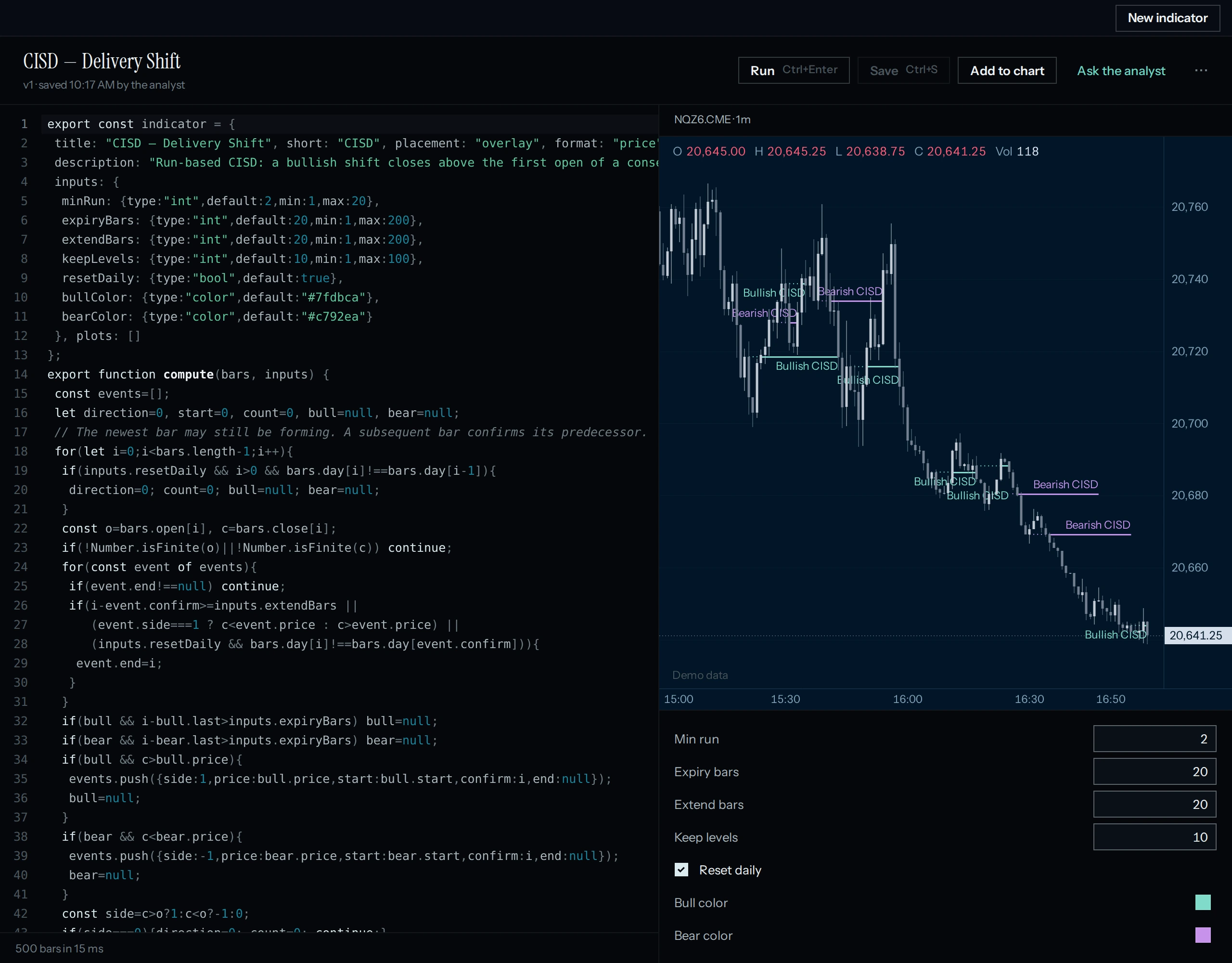Screen dimensions: 1232x963
Task: Run the indicator script
Action: 793,71
